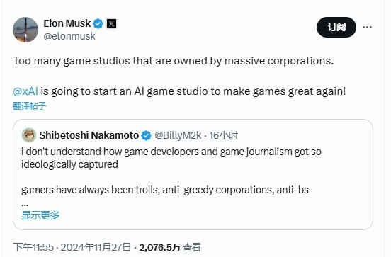This screenshot has height=257, width=391.
Task: Click the X affiliation badge icon
Action: pos(111,23)
